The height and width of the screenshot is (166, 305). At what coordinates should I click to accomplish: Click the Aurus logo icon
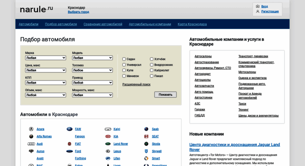[x=31, y=151]
